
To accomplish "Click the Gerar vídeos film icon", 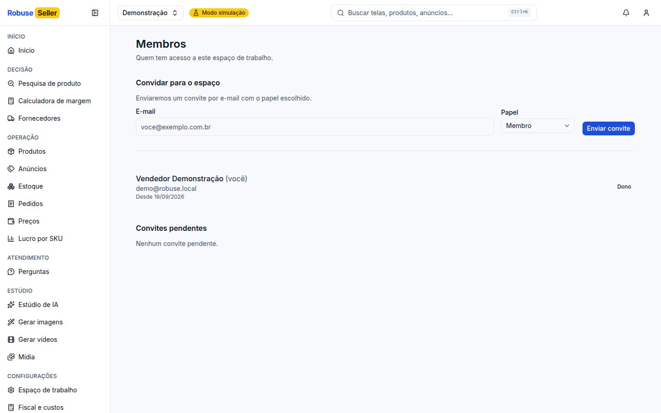I will click(11, 340).
